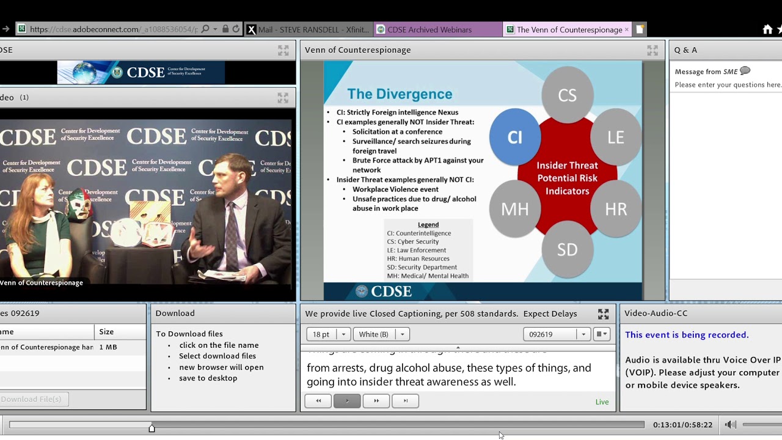The width and height of the screenshot is (782, 440).
Task: Click the CDSE banner logo image
Action: click(141, 72)
